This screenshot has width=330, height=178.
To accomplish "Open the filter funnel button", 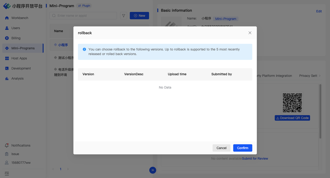I will (124, 15).
